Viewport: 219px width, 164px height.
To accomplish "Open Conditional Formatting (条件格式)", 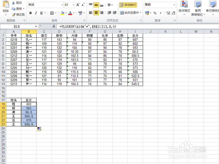I will (x=184, y=8).
